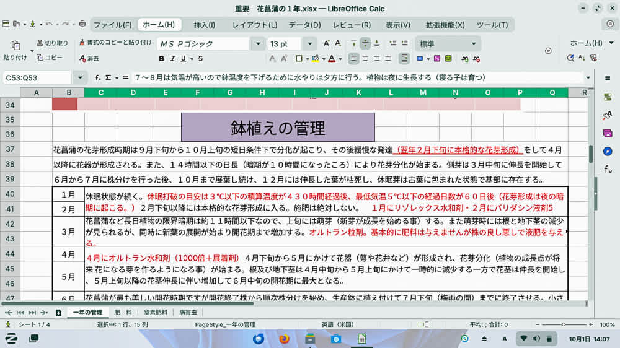Expand the cell style (標準) dropdown

(x=474, y=44)
